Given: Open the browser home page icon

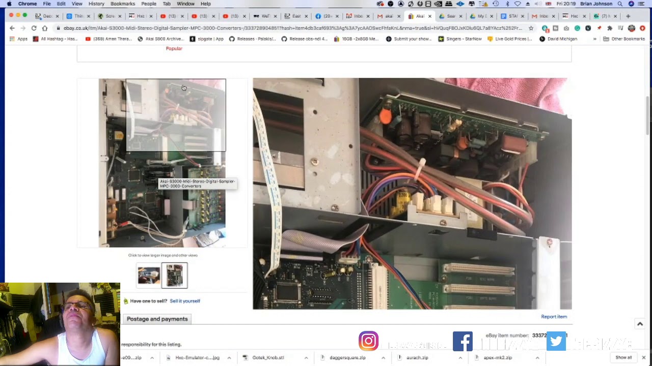Looking at the screenshot, I should [x=45, y=28].
